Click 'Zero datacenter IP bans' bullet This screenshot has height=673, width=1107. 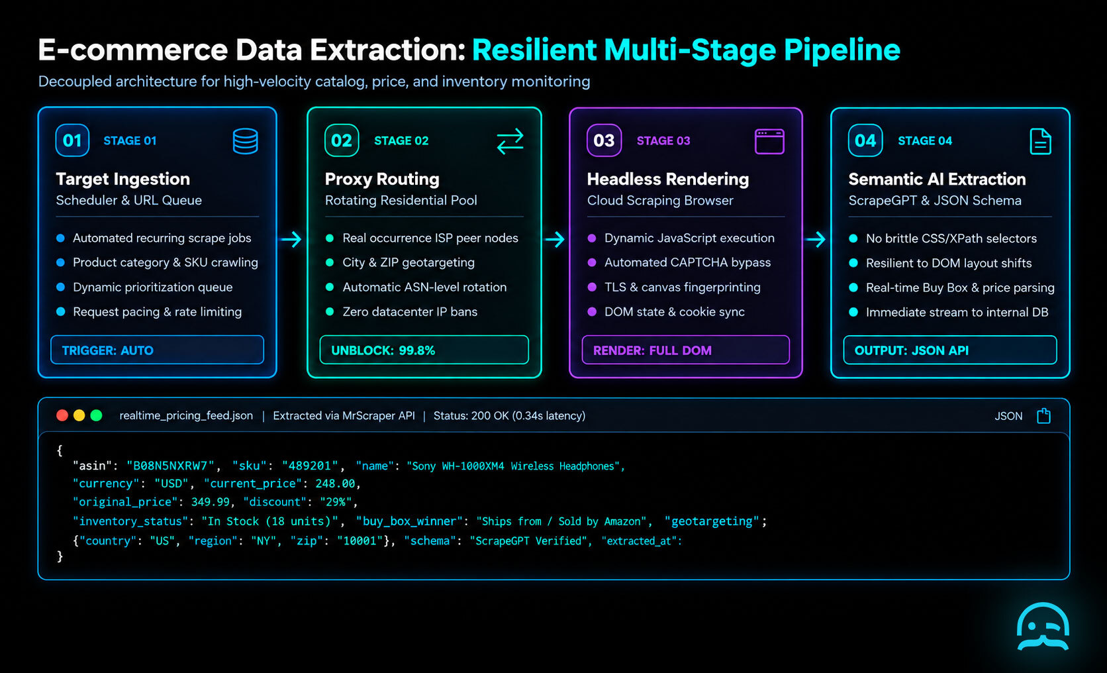point(410,311)
